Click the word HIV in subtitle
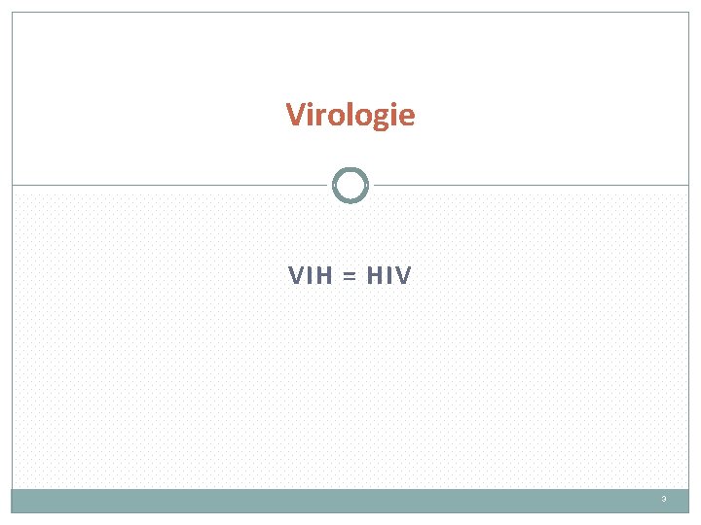 coord(389,276)
